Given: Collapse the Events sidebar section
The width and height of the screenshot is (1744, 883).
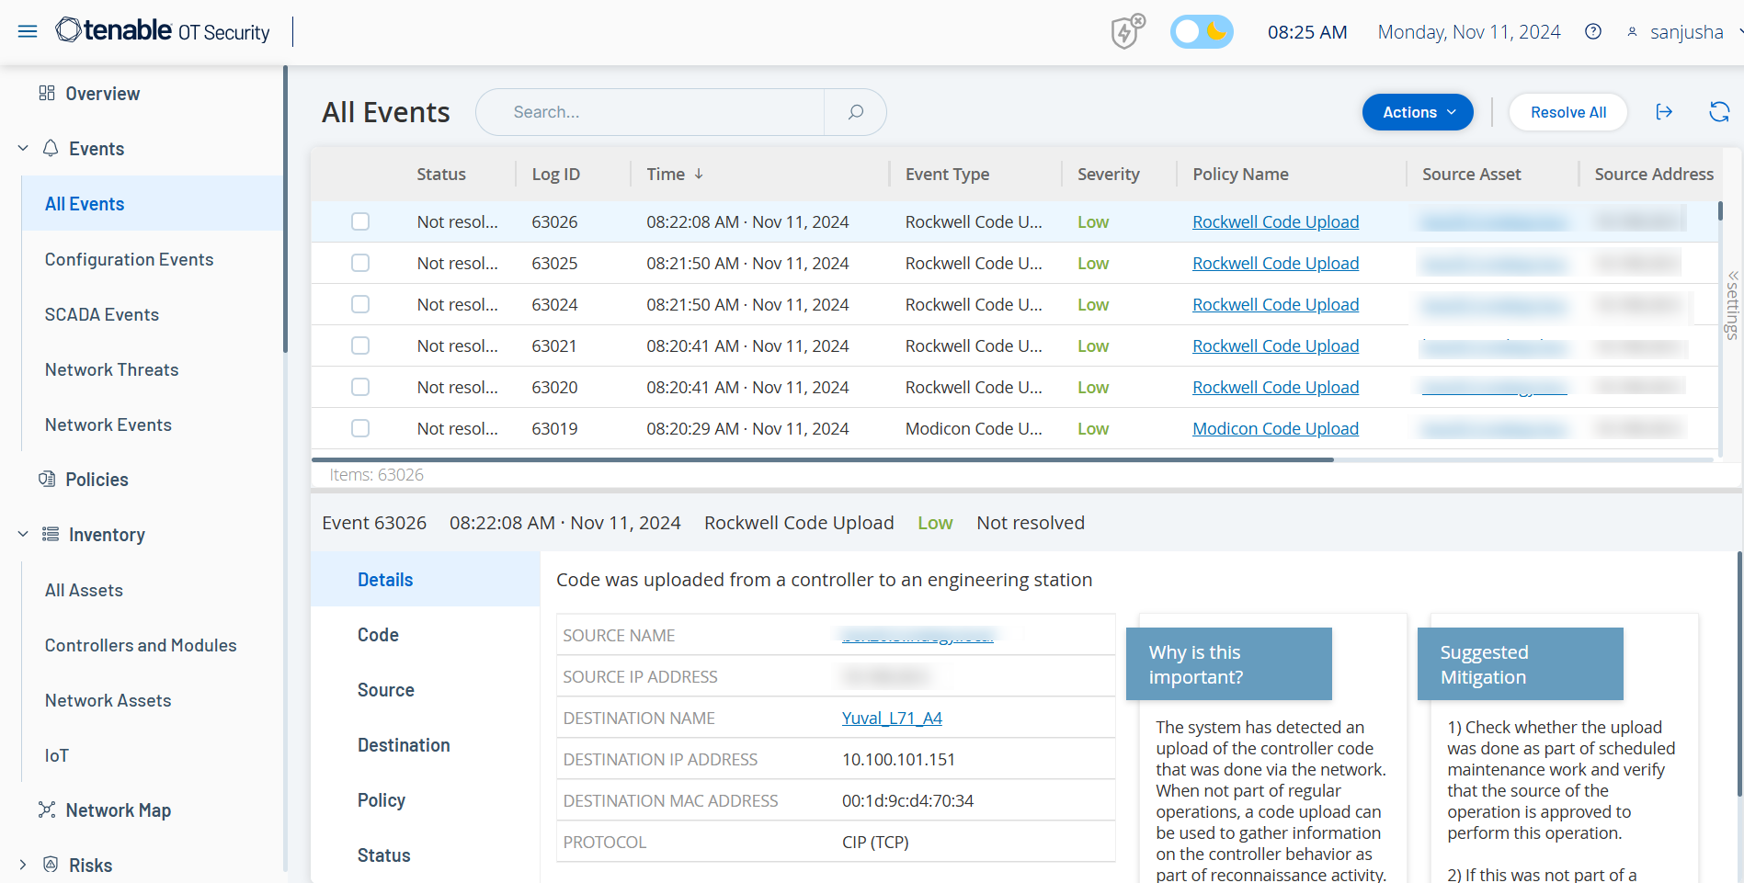Looking at the screenshot, I should (x=23, y=149).
